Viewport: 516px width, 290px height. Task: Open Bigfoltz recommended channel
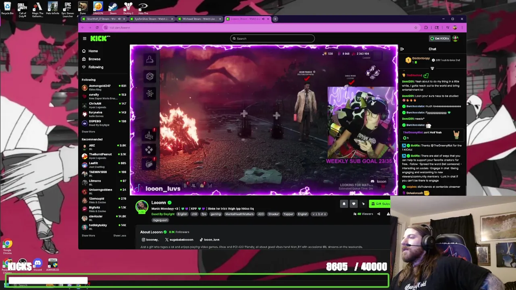(x=104, y=209)
